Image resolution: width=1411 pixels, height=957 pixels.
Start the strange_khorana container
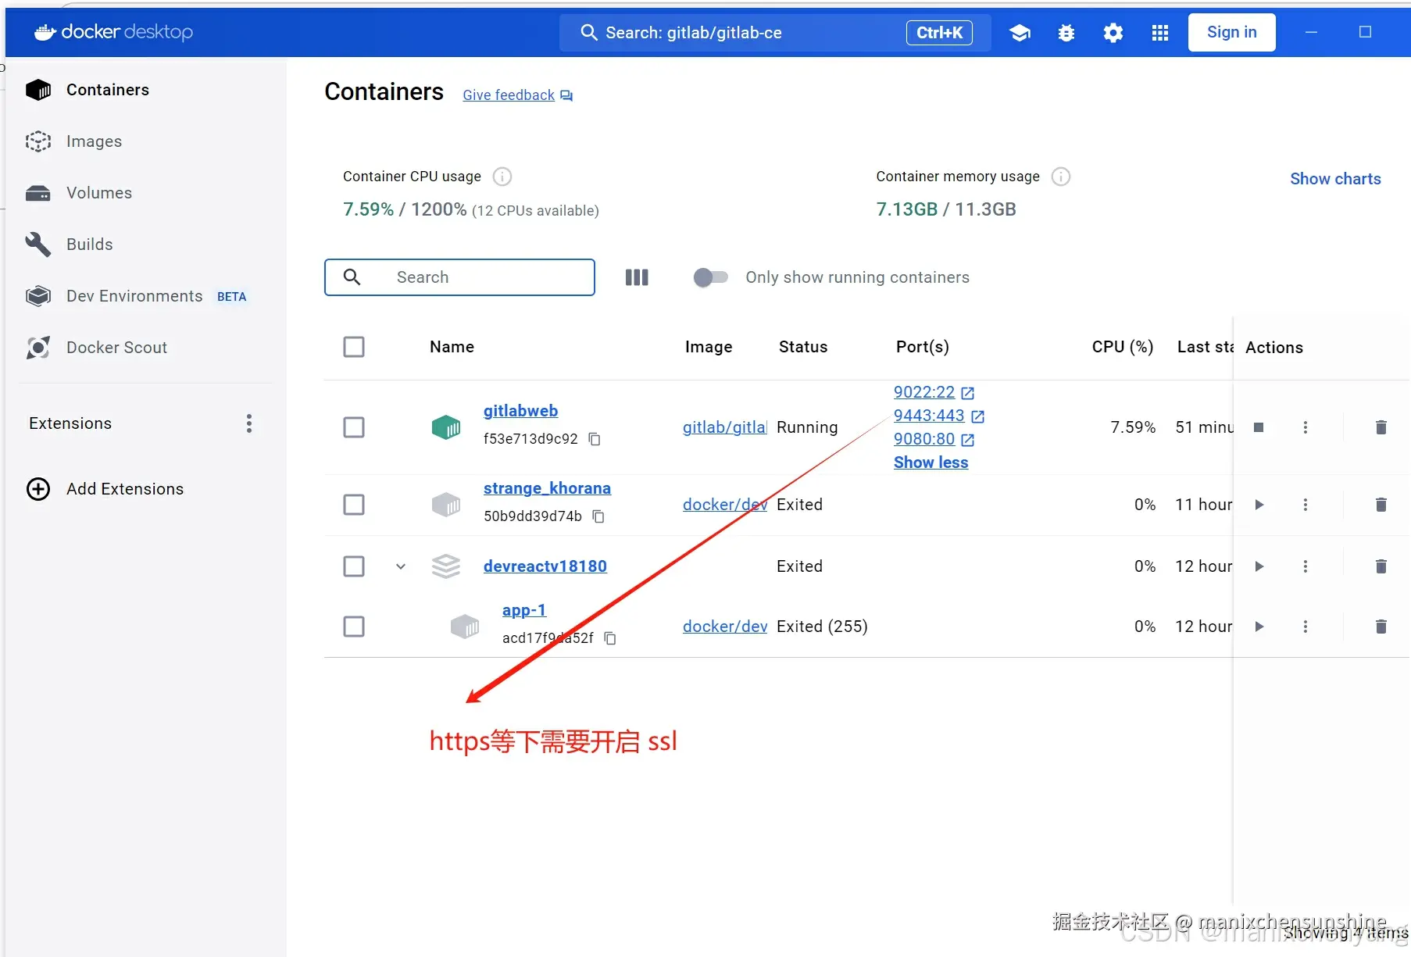(x=1259, y=505)
